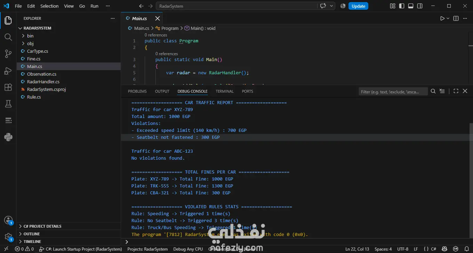Close the bottom panel

pos(465,91)
